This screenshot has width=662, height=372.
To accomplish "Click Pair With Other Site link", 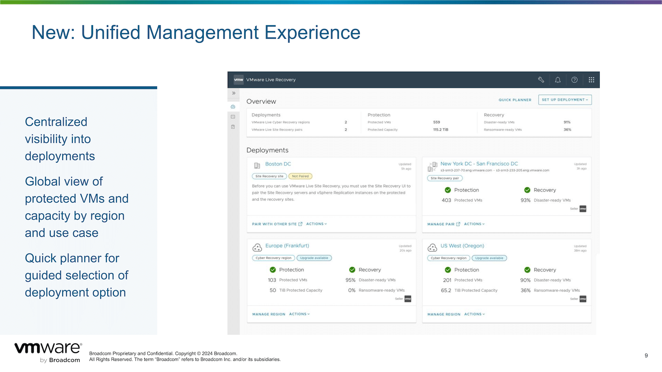I will (x=275, y=224).
